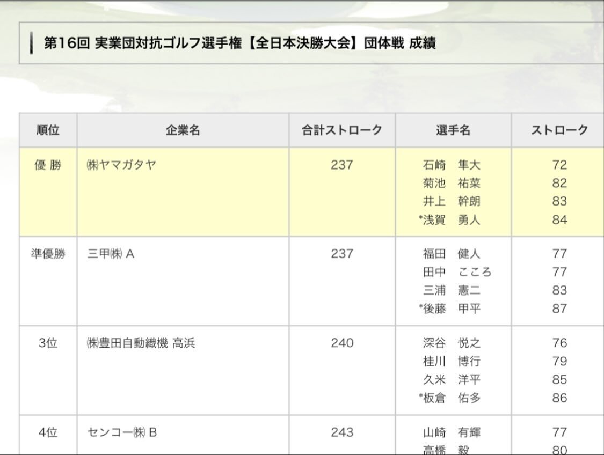Click the 選手名 column header
The width and height of the screenshot is (604, 455).
[453, 130]
